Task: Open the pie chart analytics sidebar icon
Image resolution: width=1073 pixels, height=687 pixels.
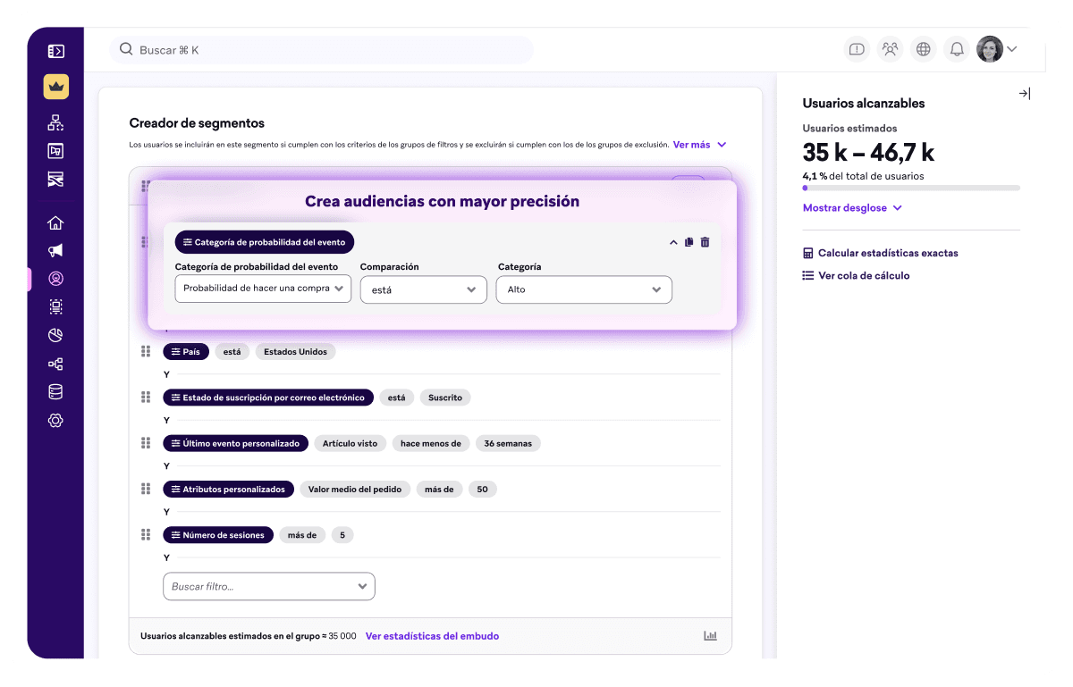Action: coord(55,335)
